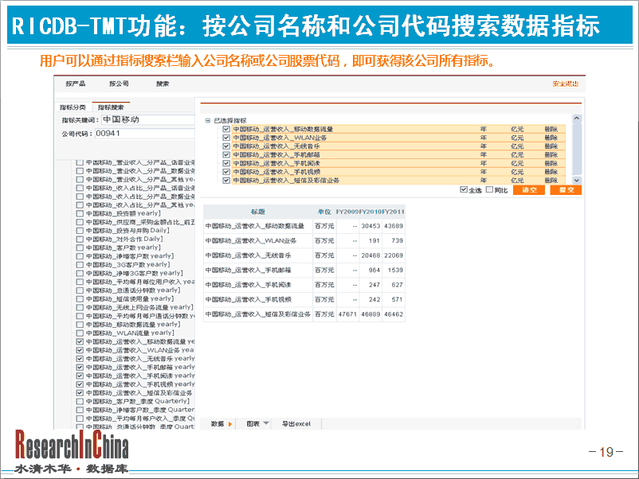Collapse the 已选择指标 tree node
This screenshot has width=639, height=479.
pyautogui.click(x=208, y=120)
